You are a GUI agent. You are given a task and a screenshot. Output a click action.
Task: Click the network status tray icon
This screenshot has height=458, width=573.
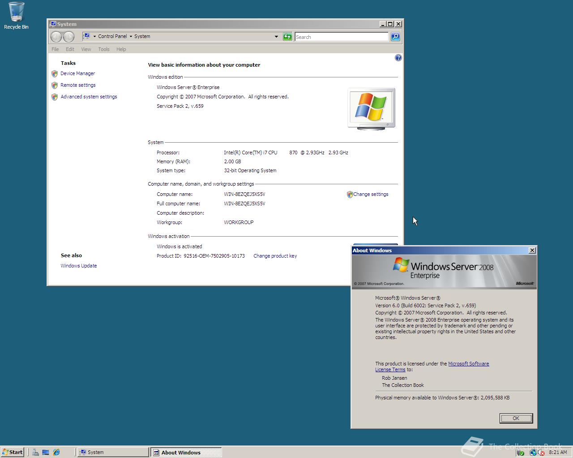coord(533,452)
